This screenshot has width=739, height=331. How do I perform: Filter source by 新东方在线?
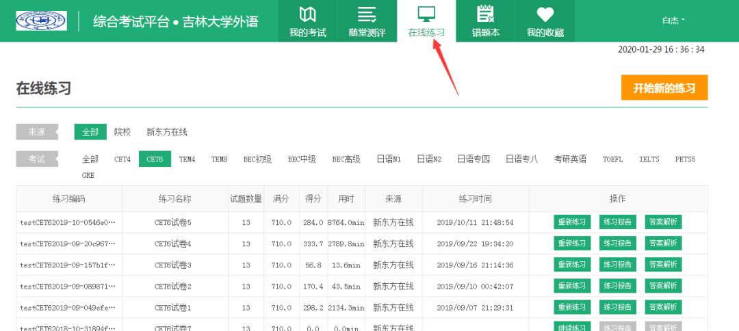pos(166,132)
